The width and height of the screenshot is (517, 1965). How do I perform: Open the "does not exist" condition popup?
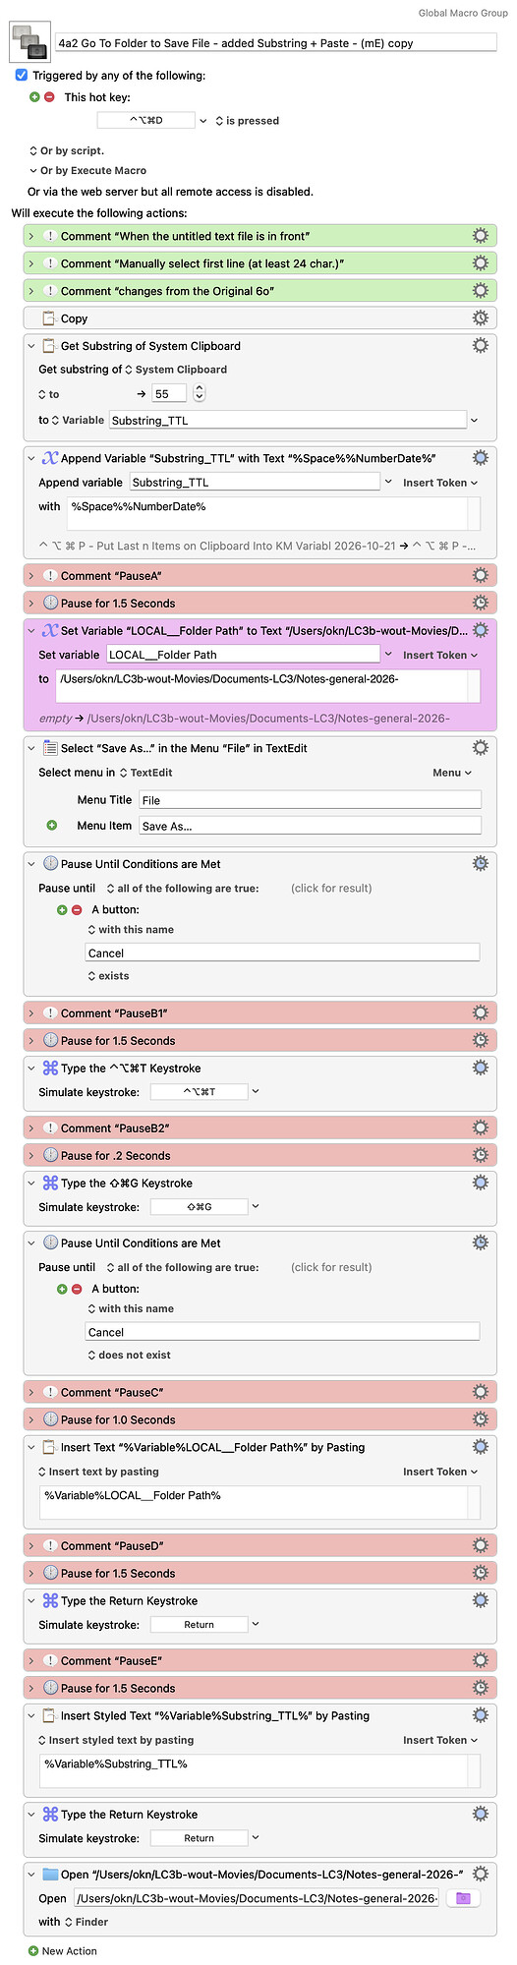point(129,1356)
